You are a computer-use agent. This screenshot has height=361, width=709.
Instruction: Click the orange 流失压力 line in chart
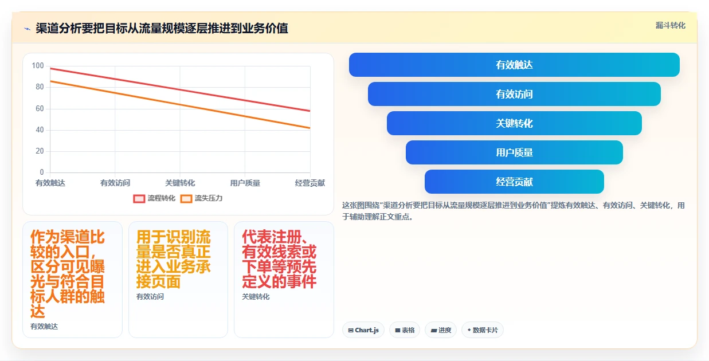pyautogui.click(x=180, y=104)
